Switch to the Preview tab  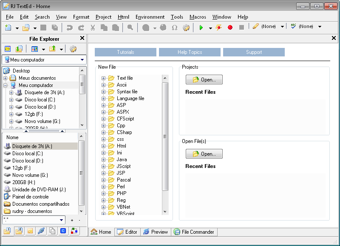pos(156,232)
